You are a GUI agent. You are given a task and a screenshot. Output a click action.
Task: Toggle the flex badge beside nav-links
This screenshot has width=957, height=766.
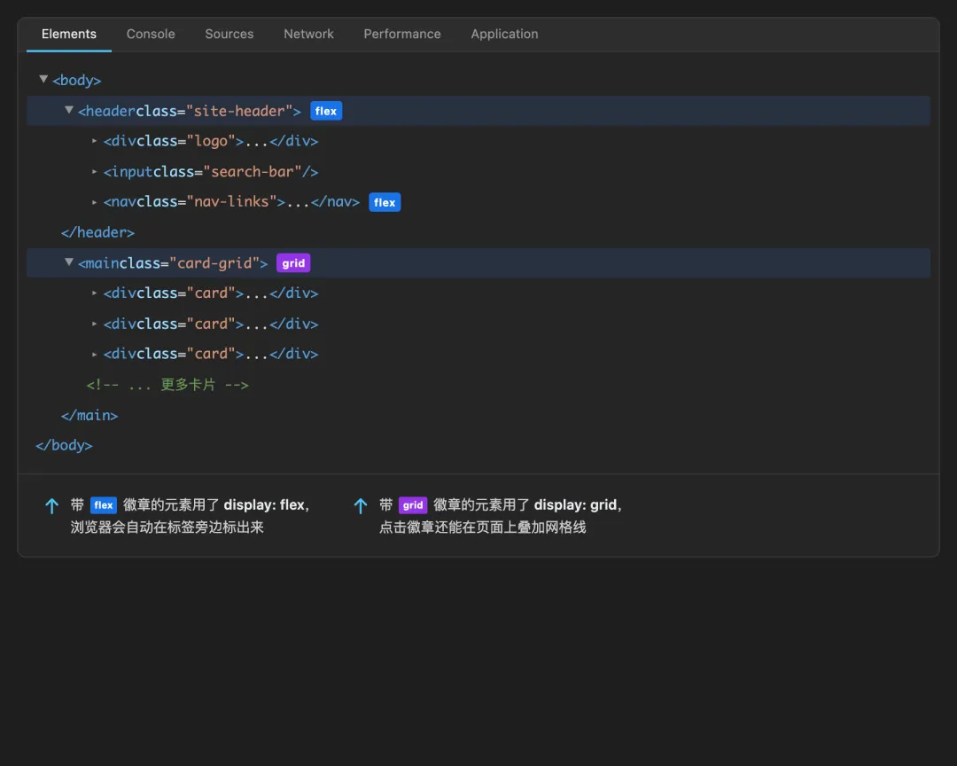[385, 202]
